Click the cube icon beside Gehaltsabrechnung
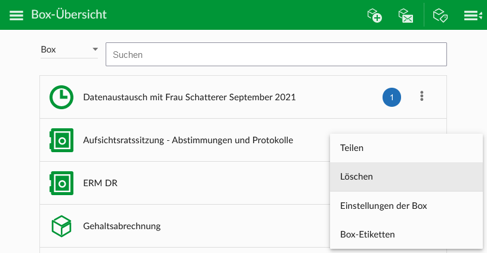Viewport: 487px width, 253px height. [61, 226]
